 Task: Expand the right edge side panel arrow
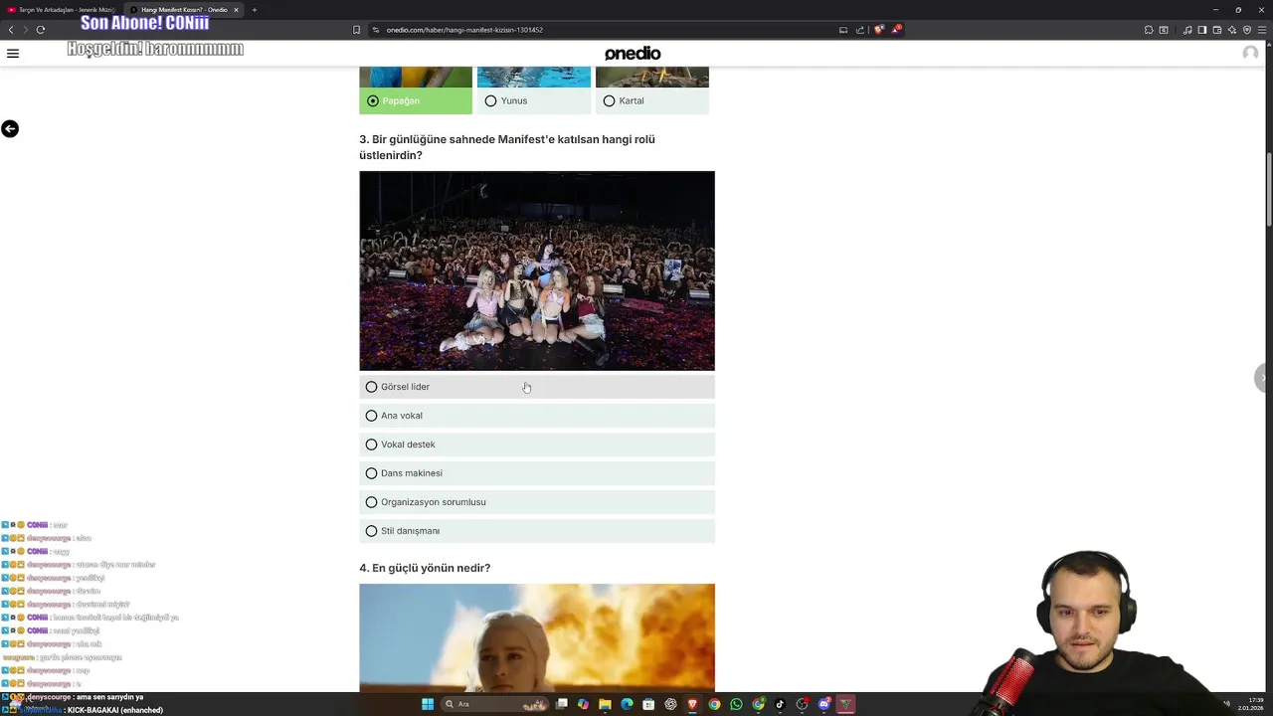tap(1264, 378)
